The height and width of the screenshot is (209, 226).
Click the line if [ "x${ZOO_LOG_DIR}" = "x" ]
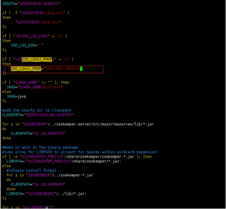click(x=34, y=36)
